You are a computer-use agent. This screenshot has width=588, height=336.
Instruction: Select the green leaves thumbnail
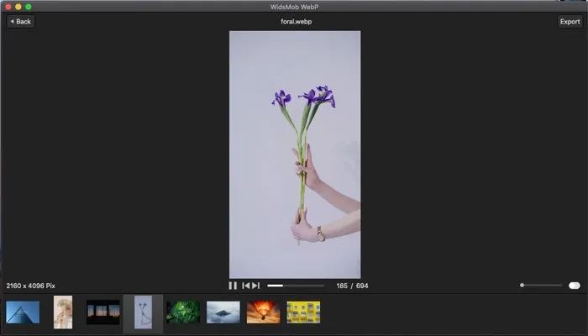pyautogui.click(x=183, y=312)
